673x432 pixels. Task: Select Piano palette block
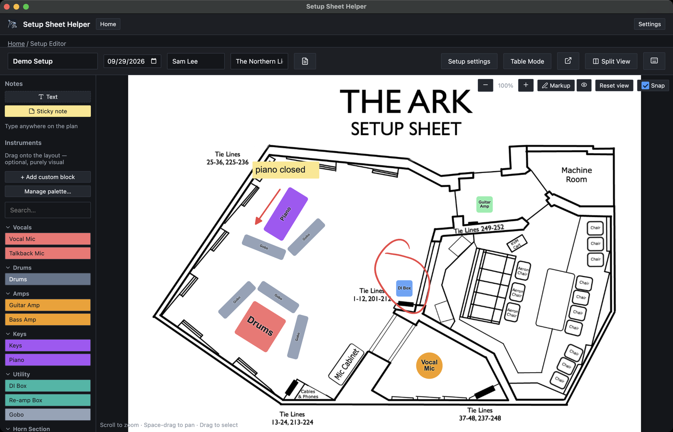(x=48, y=360)
